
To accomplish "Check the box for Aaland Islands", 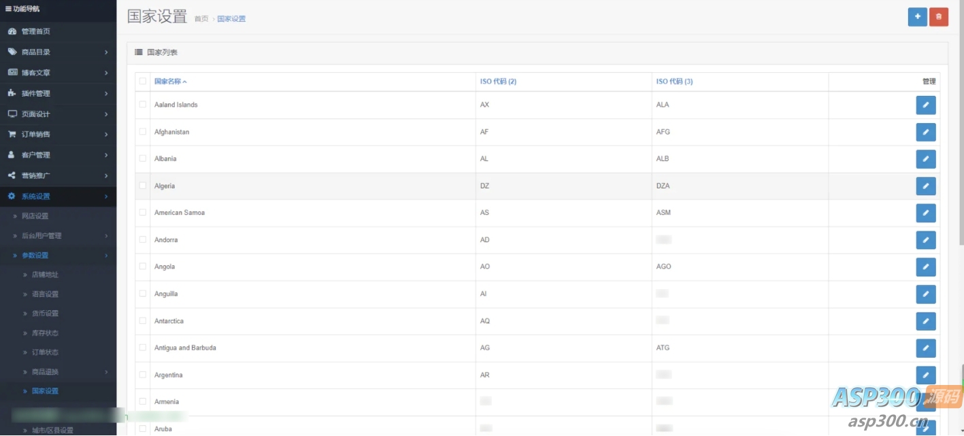I will (143, 105).
